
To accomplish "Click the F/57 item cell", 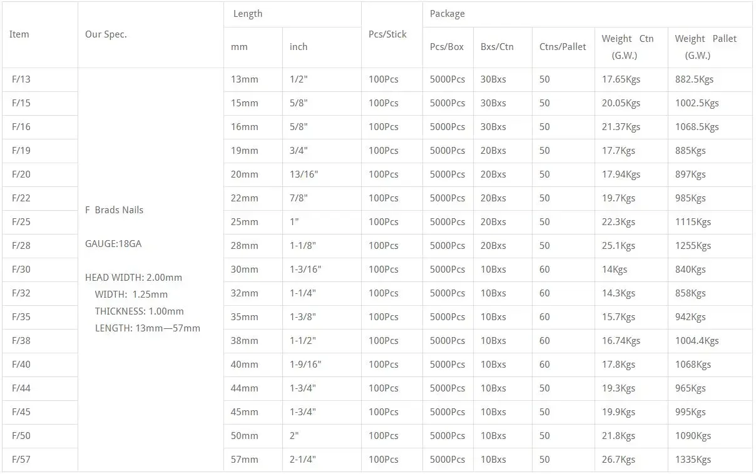I will tap(21, 460).
